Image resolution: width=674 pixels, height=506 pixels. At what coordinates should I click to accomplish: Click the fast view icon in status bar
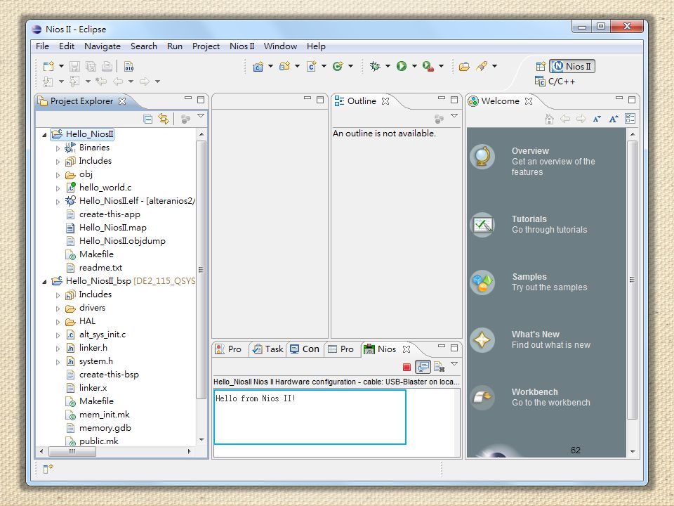point(48,469)
